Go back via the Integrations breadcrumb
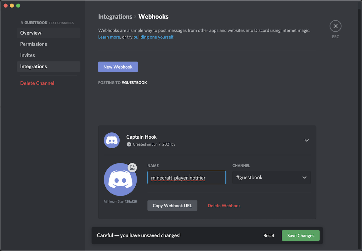Screen dimensions: 362x251 pyautogui.click(x=115, y=17)
